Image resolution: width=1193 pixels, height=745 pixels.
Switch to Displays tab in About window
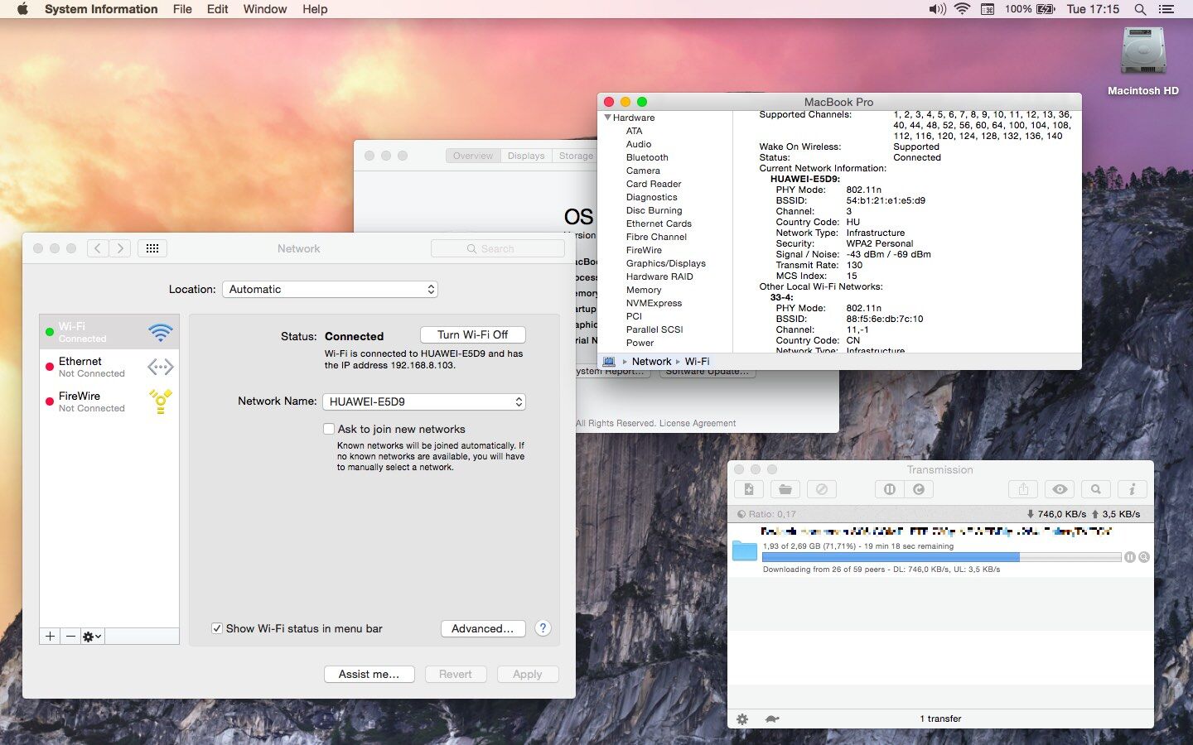click(526, 156)
